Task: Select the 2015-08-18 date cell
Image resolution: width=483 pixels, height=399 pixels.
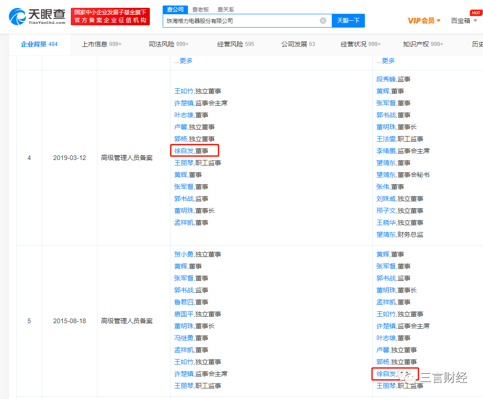Action: (69, 321)
